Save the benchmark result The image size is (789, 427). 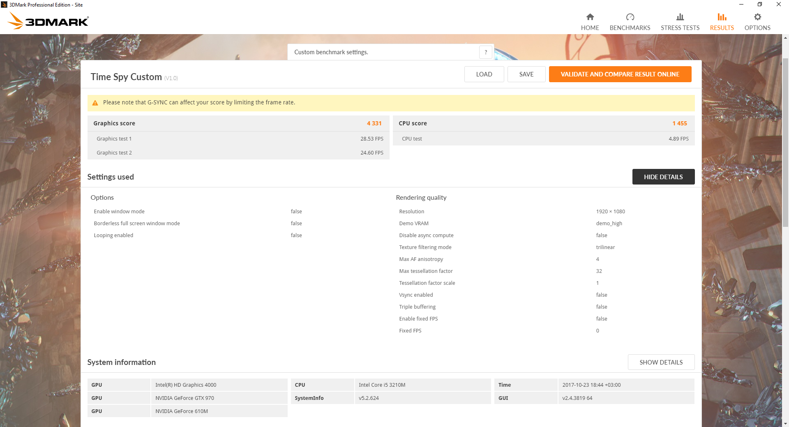[526, 74]
